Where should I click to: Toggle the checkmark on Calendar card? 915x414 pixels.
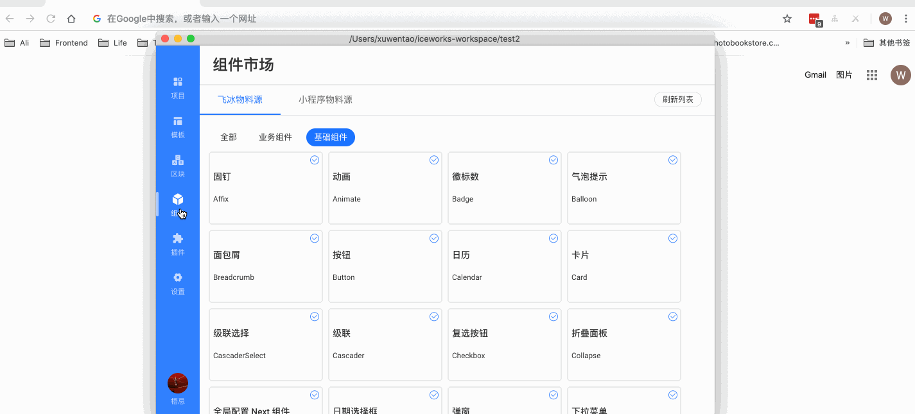click(553, 238)
